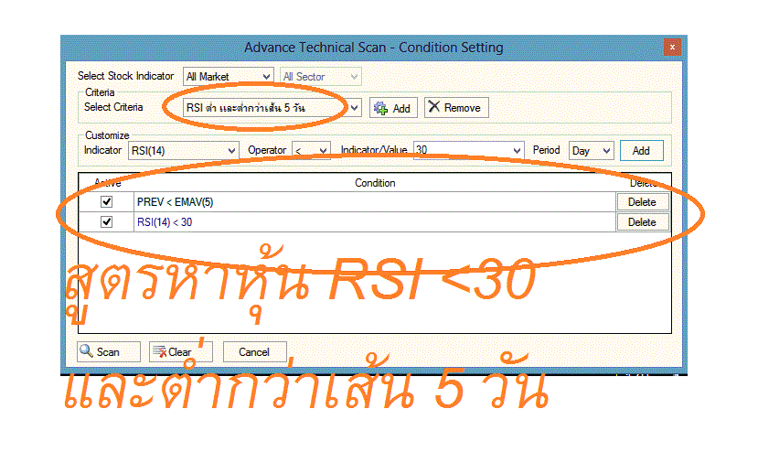Viewport: 758px width, 452px height.
Task: Open the RSI(14) Indicator dropdown
Action: point(183,150)
